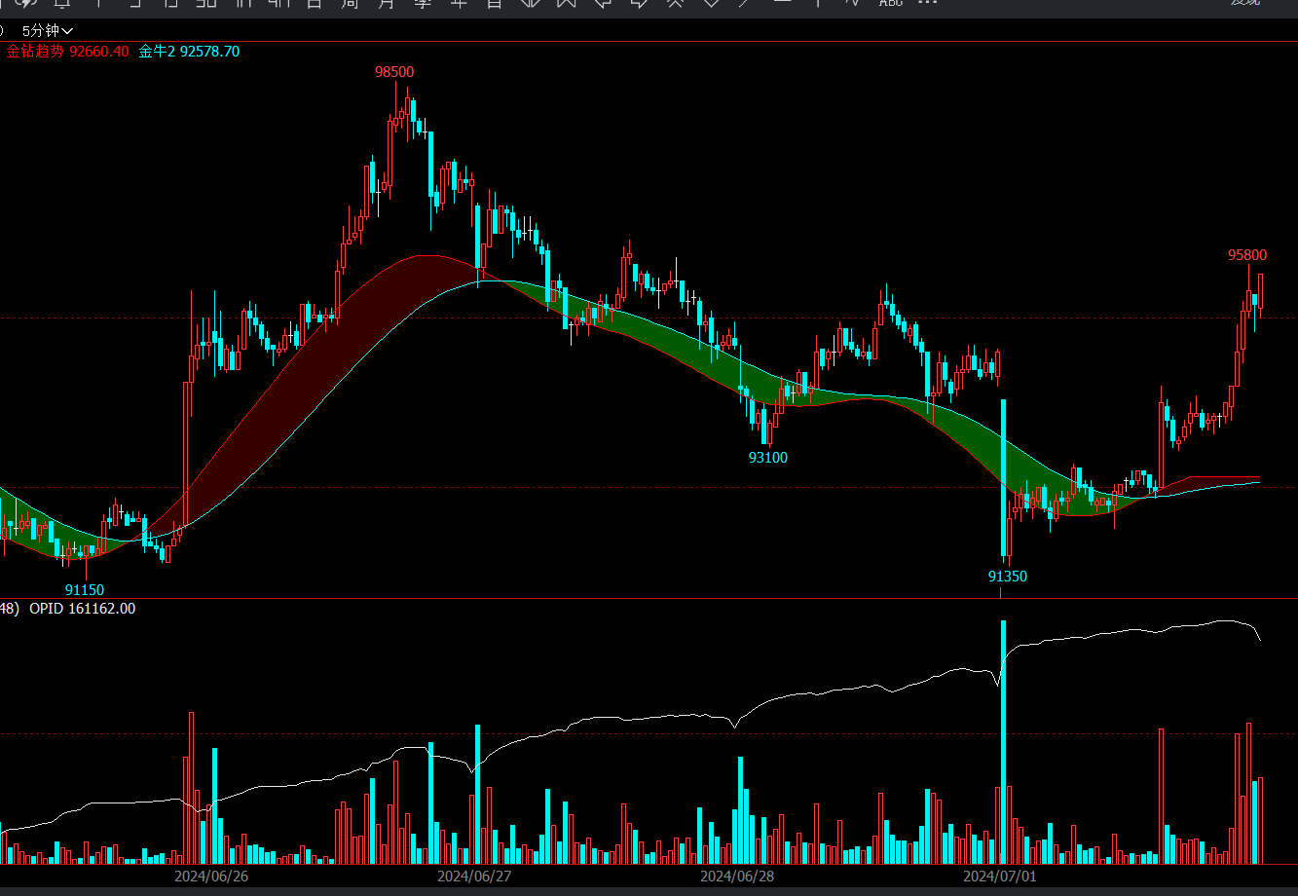The width and height of the screenshot is (1298, 896).
Task: Click the 2024/06/27 date on time axis
Action: [x=474, y=877]
